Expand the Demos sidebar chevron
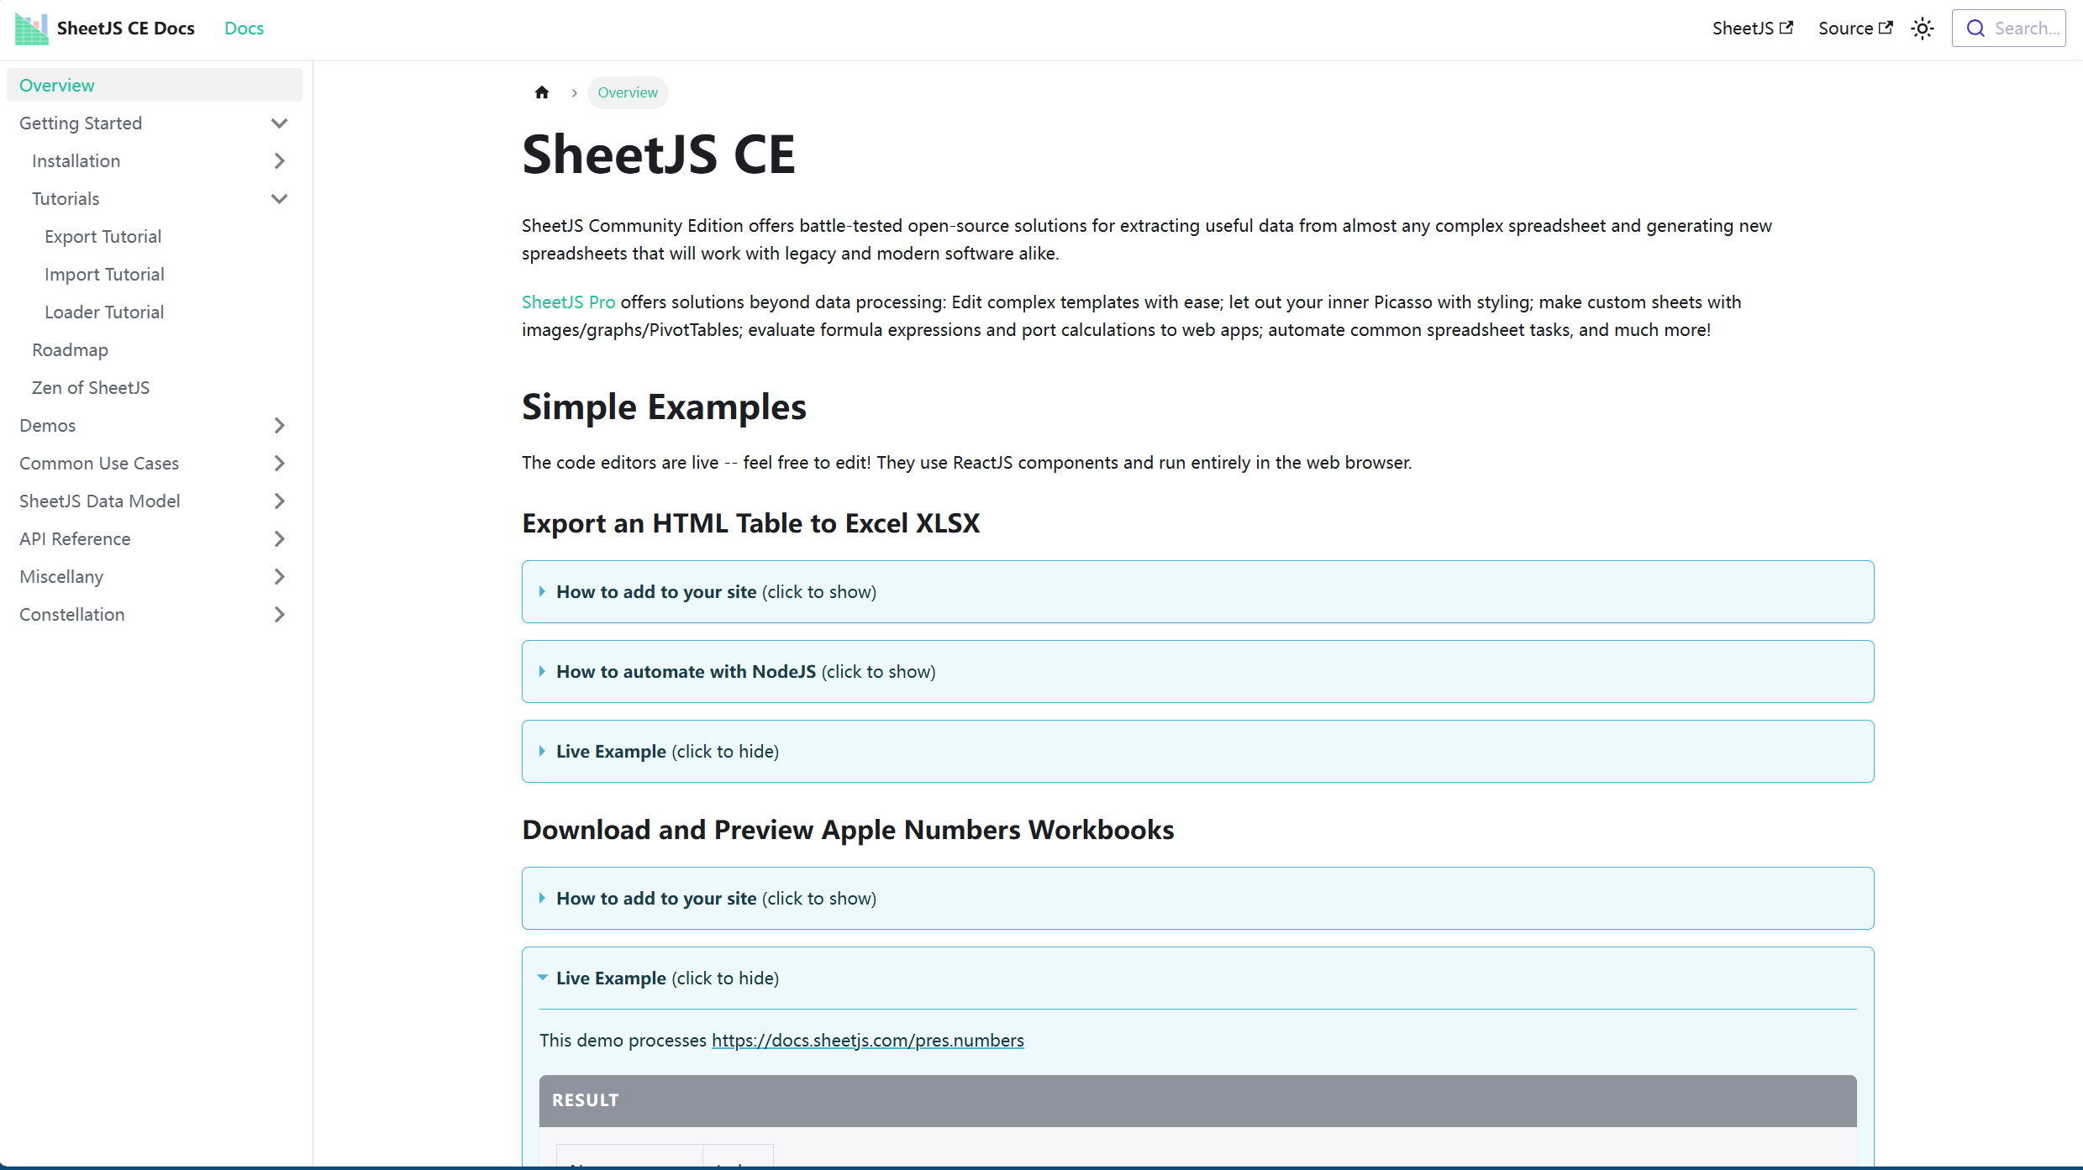The width and height of the screenshot is (2083, 1170). (x=279, y=426)
